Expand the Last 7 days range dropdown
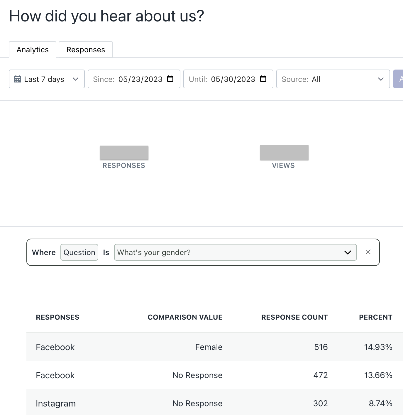The image size is (403, 415). (x=75, y=79)
